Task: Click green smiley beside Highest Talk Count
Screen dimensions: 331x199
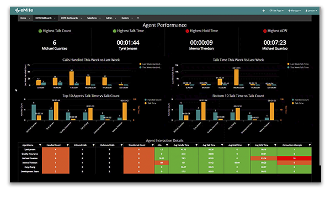Action: [x=40, y=31]
